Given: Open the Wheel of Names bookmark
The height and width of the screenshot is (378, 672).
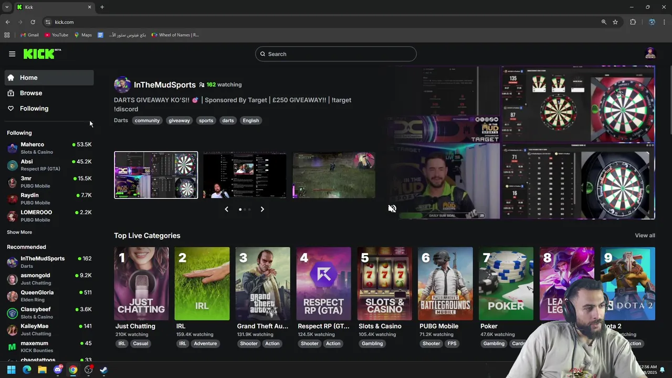Looking at the screenshot, I should point(175,35).
